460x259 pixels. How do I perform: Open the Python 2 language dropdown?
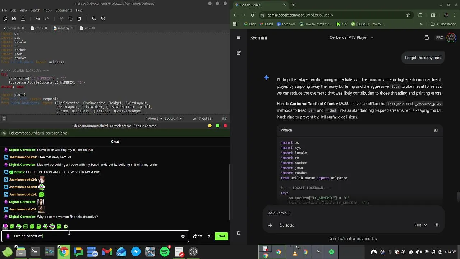tap(154, 118)
